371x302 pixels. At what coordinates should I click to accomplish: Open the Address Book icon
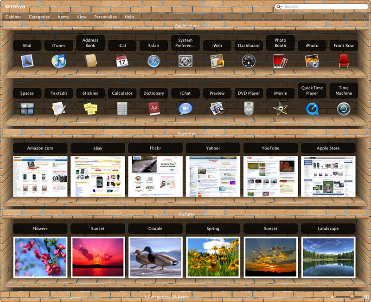click(90, 61)
